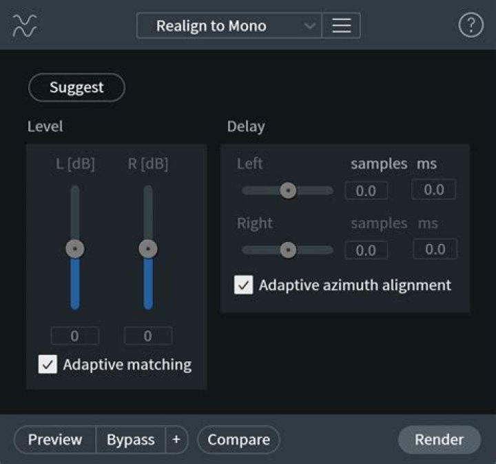The height and width of the screenshot is (464, 496).
Task: Click the Left delay samples field
Action: click(366, 191)
